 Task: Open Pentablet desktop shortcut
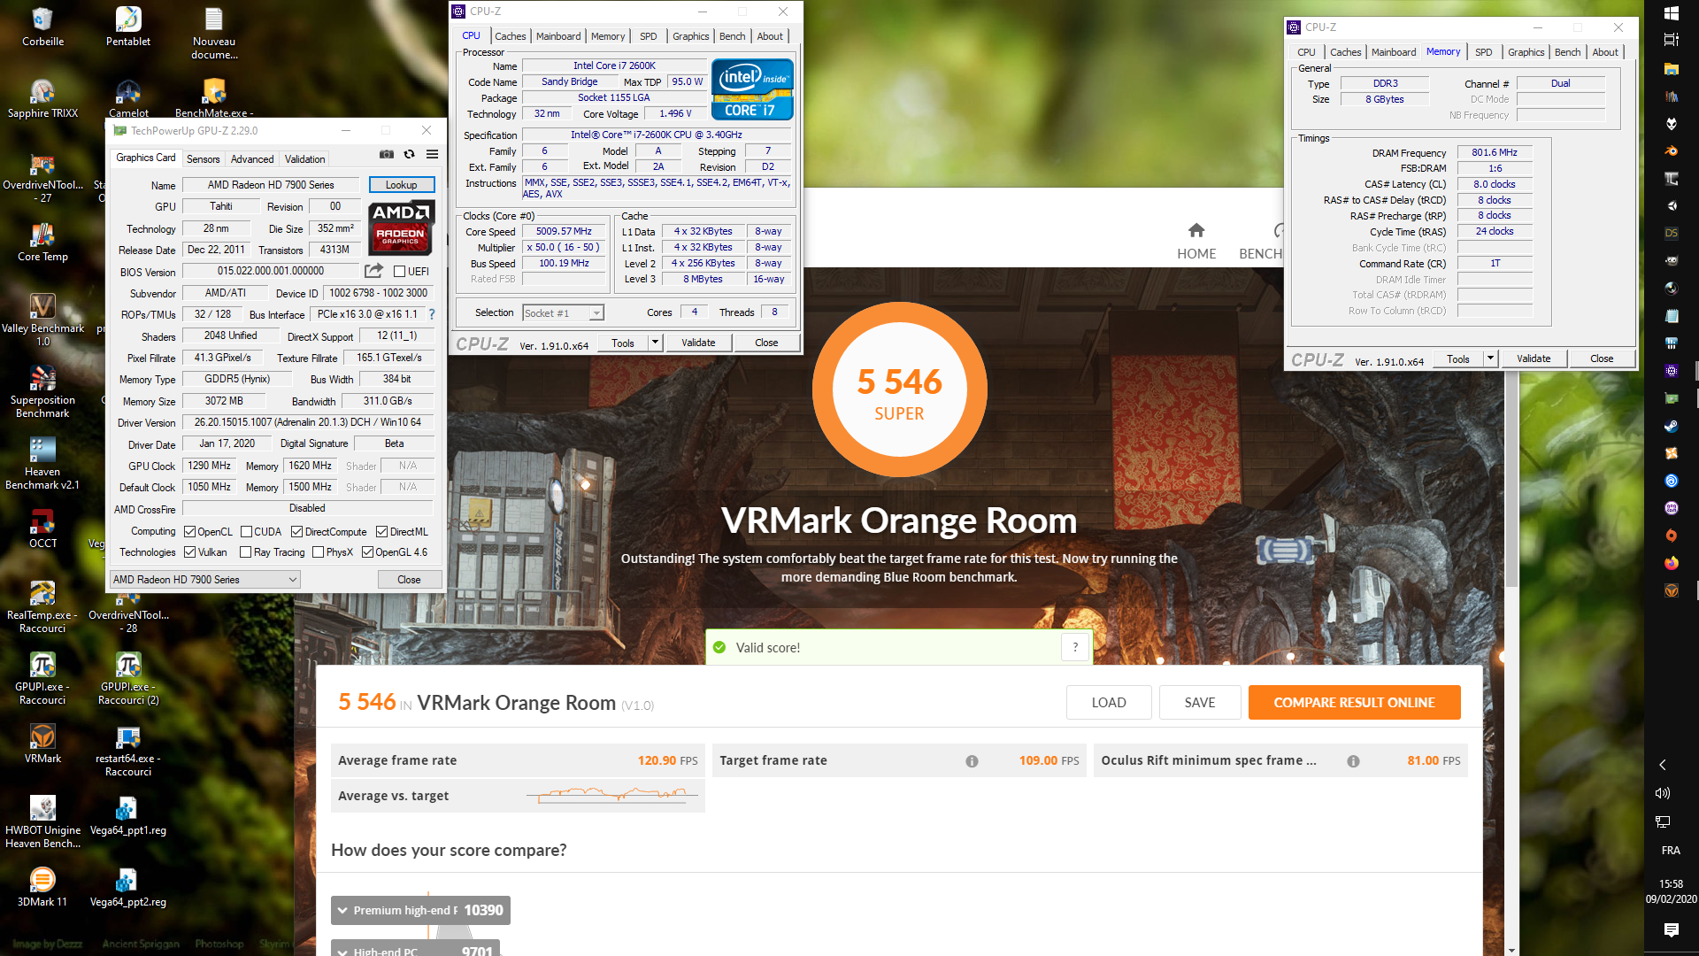coord(128,27)
